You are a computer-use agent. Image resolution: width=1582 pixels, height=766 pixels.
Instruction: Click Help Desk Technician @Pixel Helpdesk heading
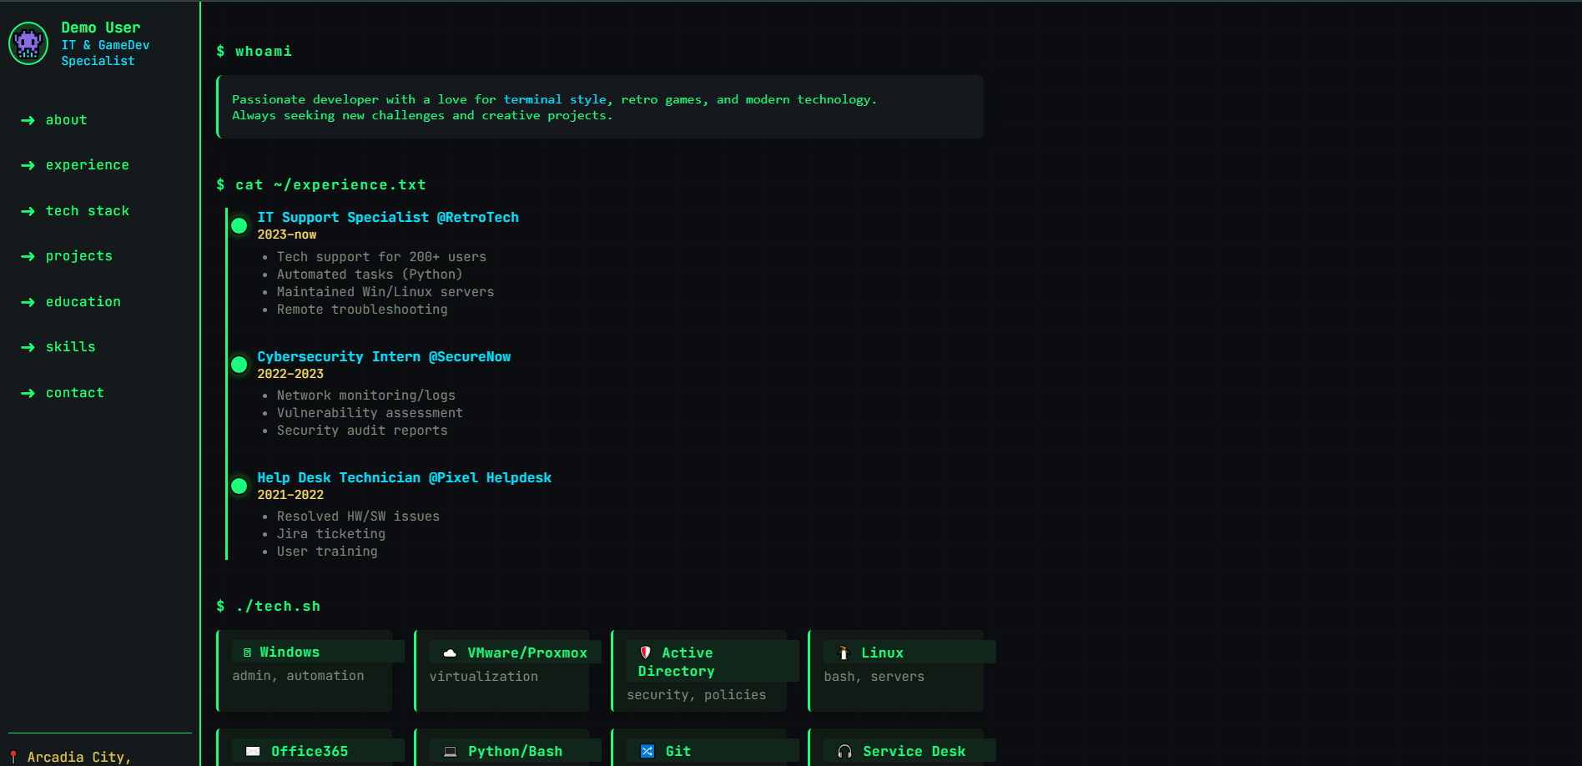pos(404,477)
